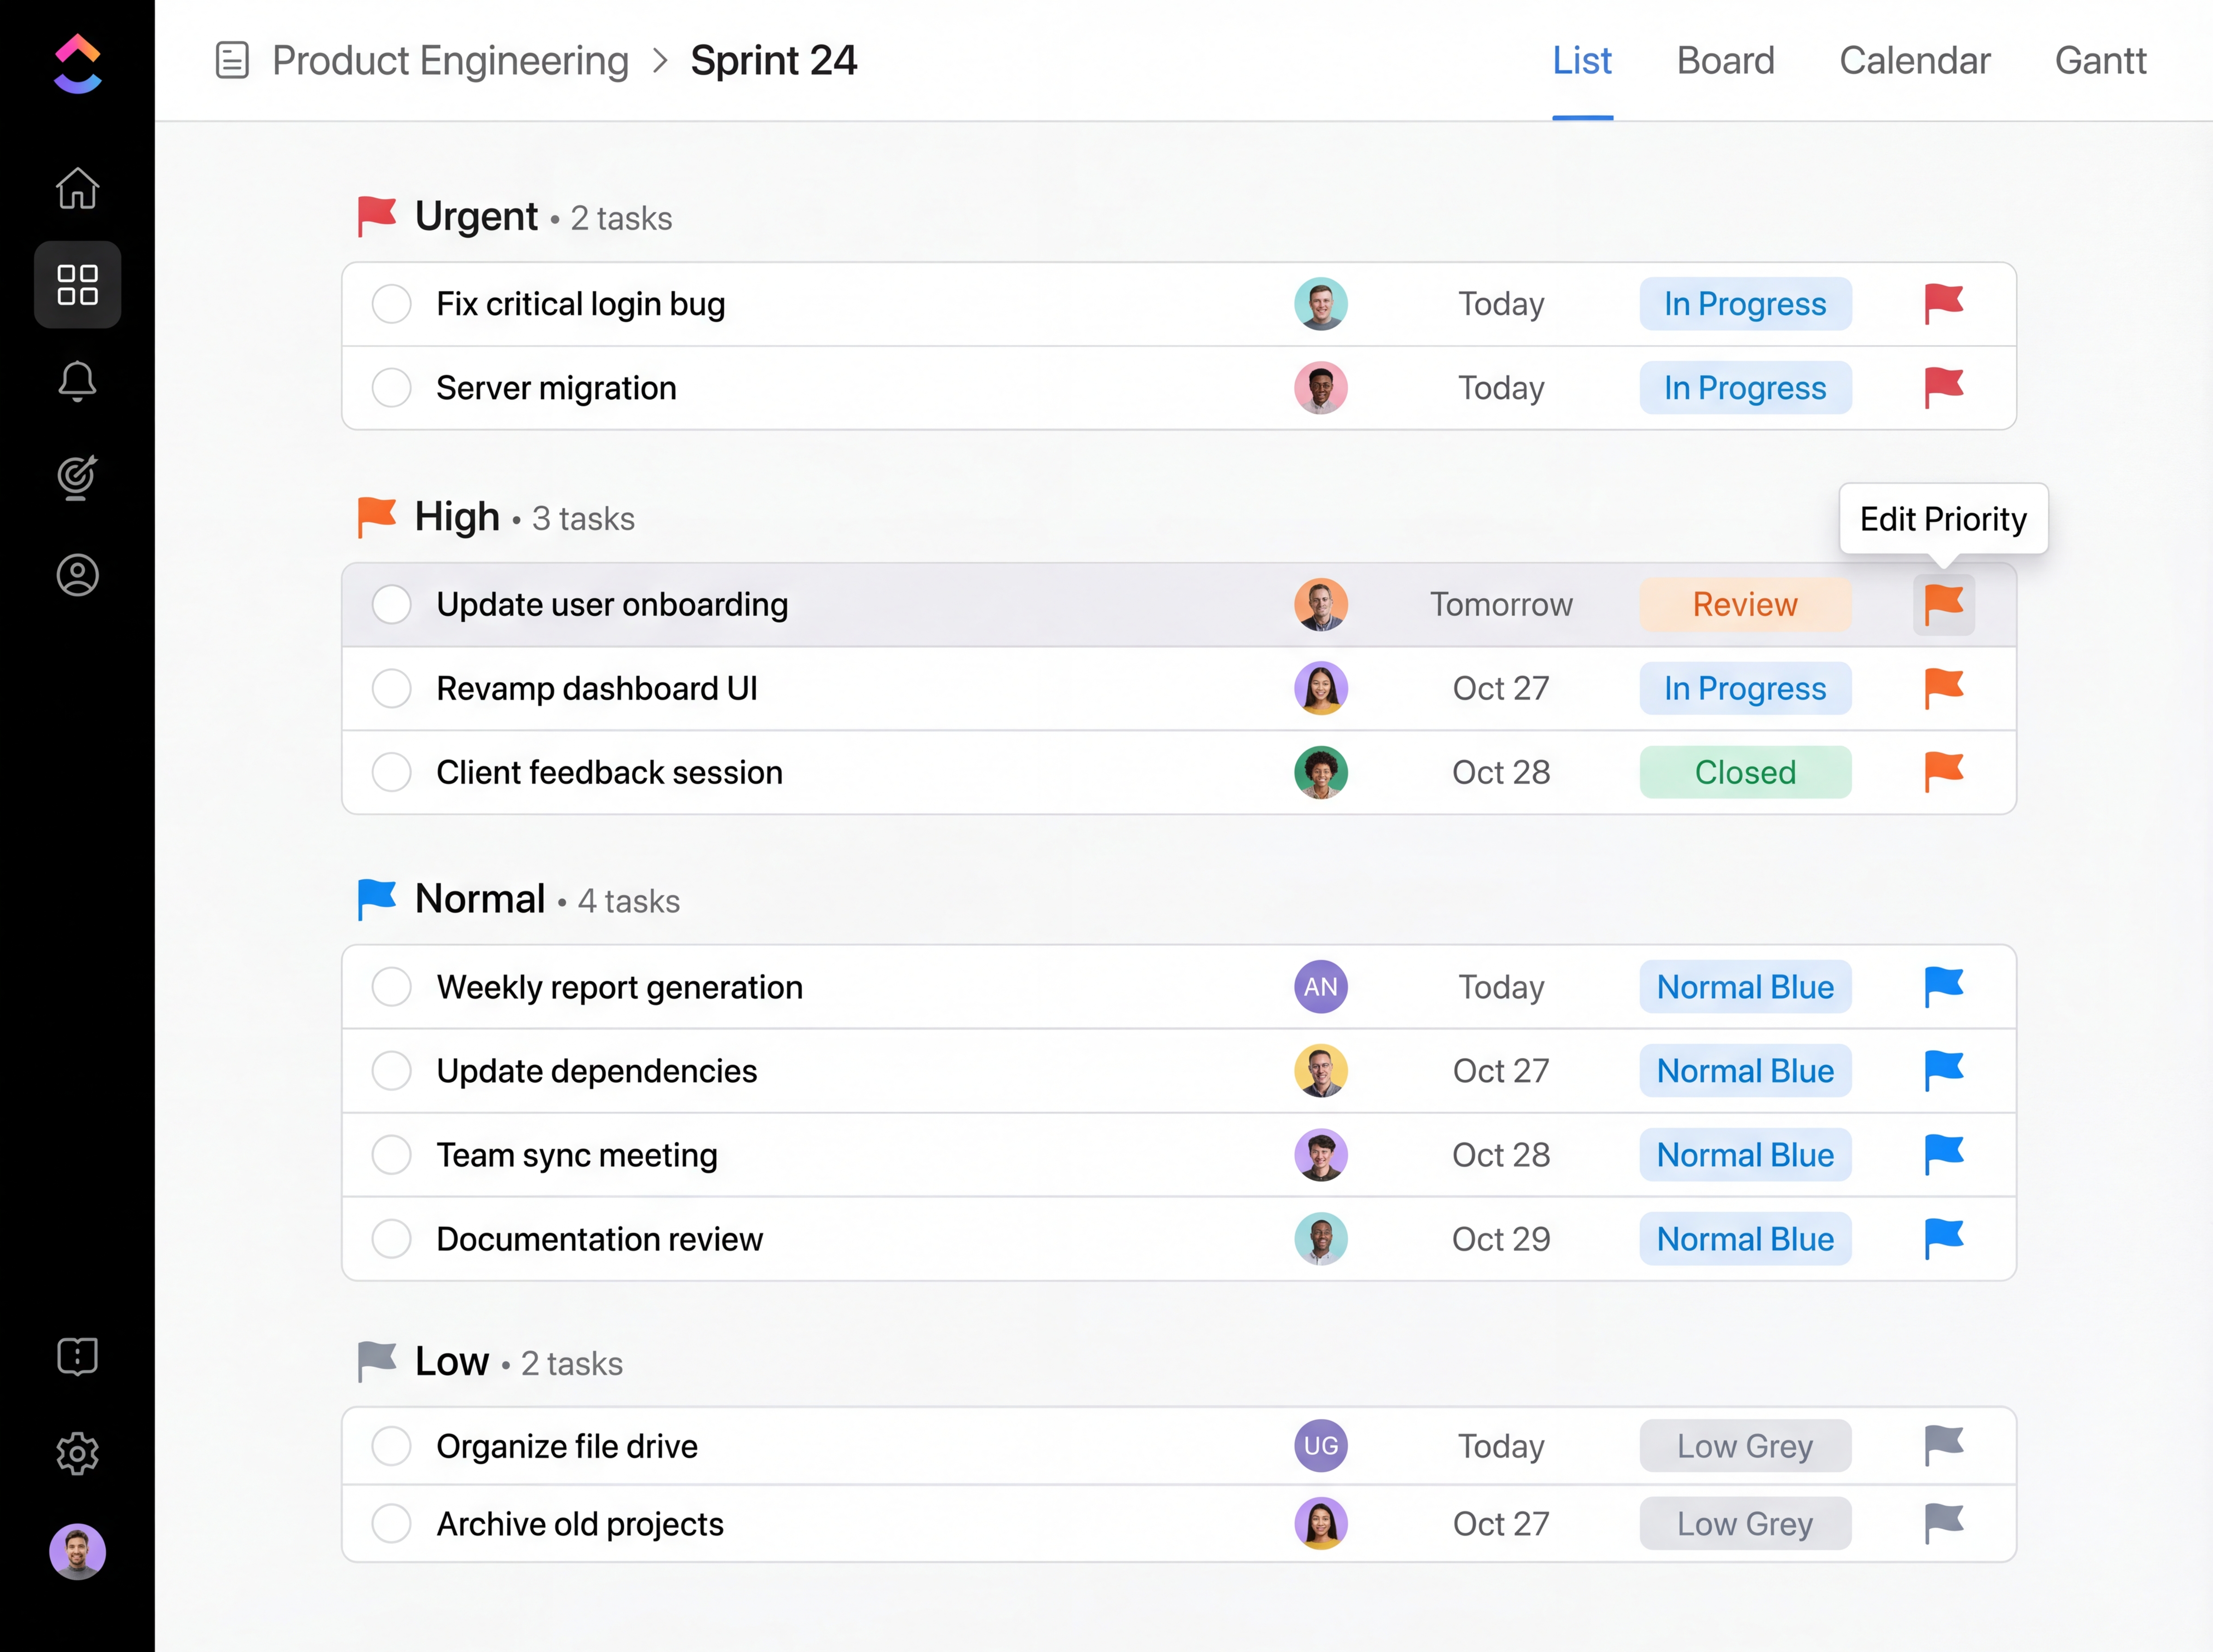The width and height of the screenshot is (2213, 1652).
Task: Switch to the Gantt view tab
Action: click(2100, 61)
